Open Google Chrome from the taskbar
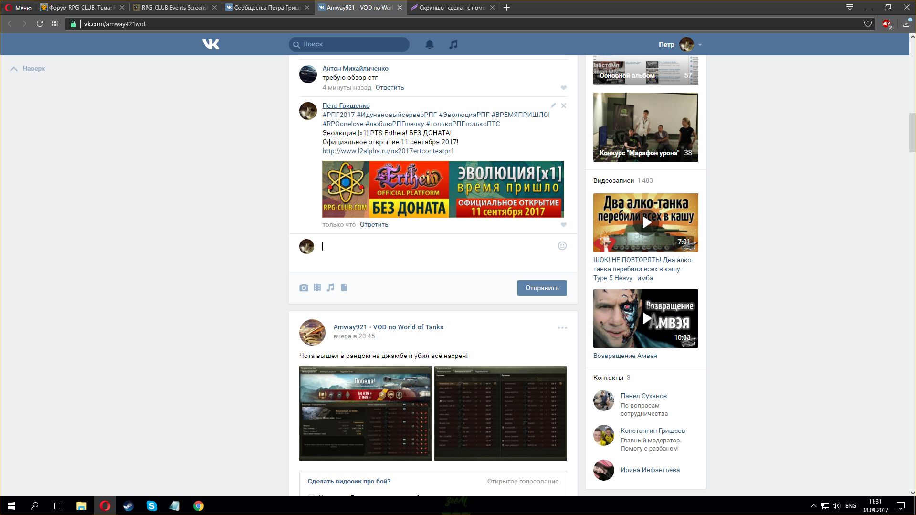Image resolution: width=916 pixels, height=515 pixels. tap(199, 506)
